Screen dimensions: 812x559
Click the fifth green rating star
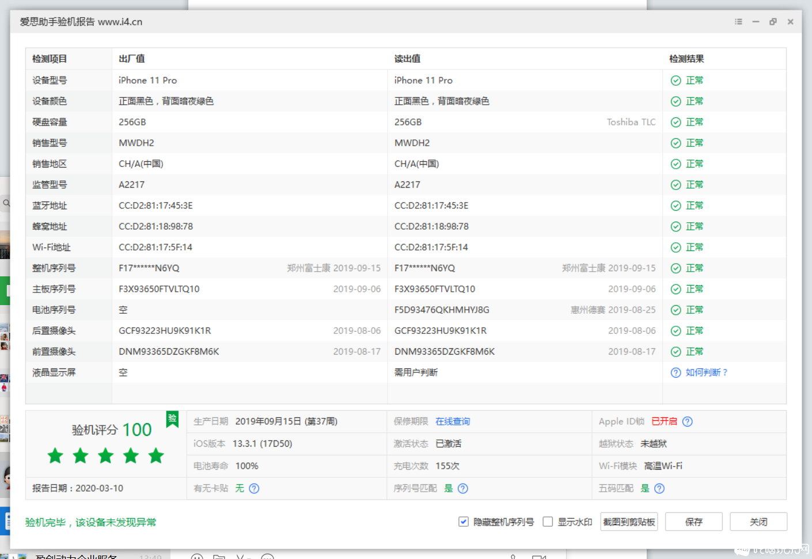pyautogui.click(x=156, y=456)
